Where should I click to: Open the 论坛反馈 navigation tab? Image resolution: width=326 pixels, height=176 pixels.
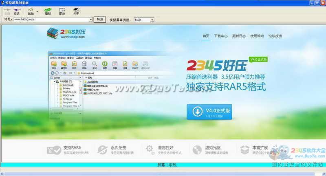click(275, 36)
